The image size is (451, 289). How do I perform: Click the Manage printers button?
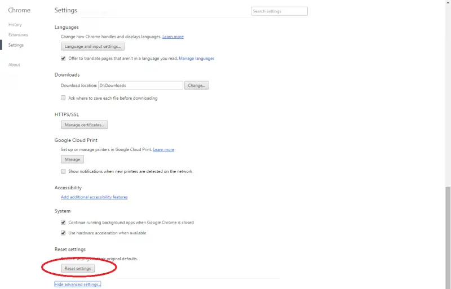point(73,159)
